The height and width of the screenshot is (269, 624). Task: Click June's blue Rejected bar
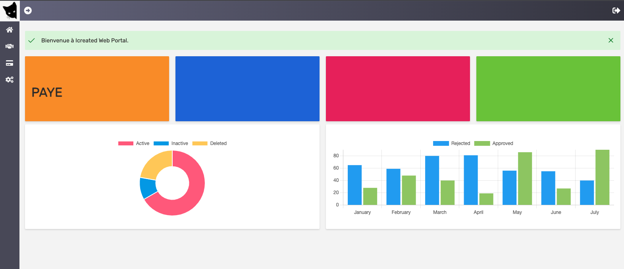pyautogui.click(x=548, y=188)
